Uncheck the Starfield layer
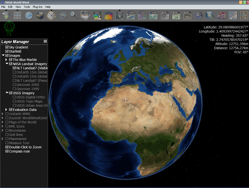Viewport: 249px width, 188px height. click(x=7, y=51)
